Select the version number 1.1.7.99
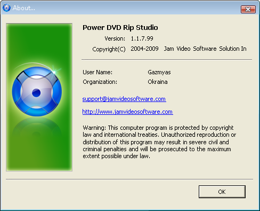 142,38
